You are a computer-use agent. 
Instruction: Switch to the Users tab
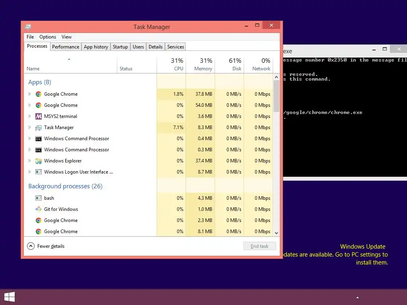coord(138,47)
